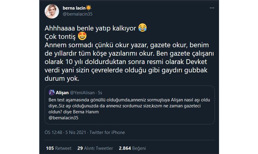Click the @YeniAlisan handle
This screenshot has width=258, height=154.
pyautogui.click(x=82, y=93)
